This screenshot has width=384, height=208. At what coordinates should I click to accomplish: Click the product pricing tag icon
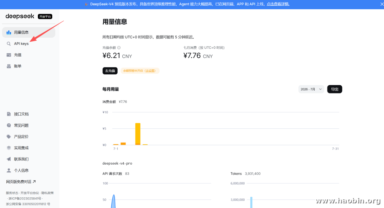point(9,137)
